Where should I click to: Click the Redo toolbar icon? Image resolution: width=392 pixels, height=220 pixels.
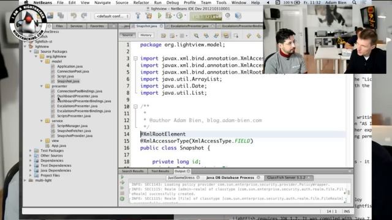pyautogui.click(x=84, y=16)
